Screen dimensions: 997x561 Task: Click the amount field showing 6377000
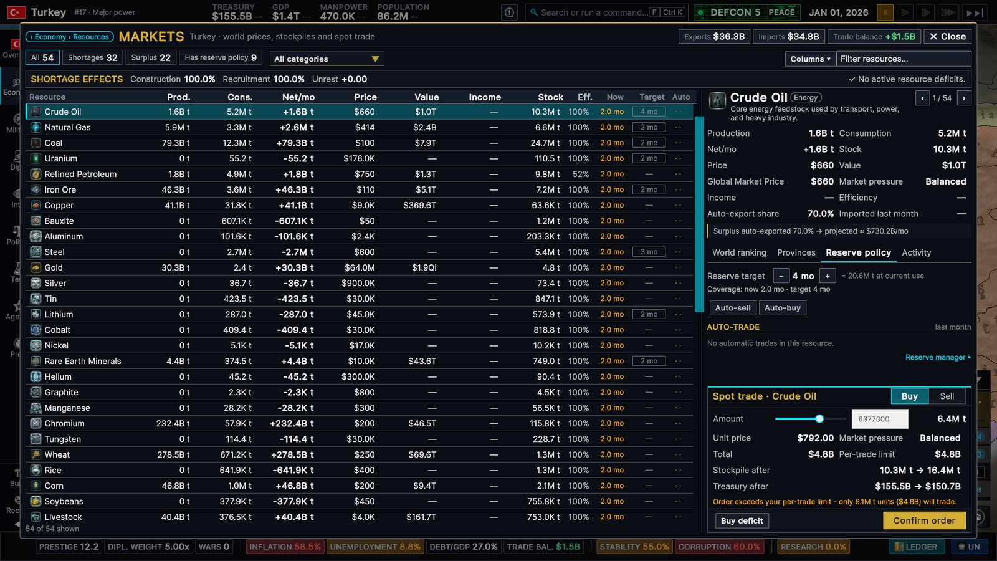[880, 419]
